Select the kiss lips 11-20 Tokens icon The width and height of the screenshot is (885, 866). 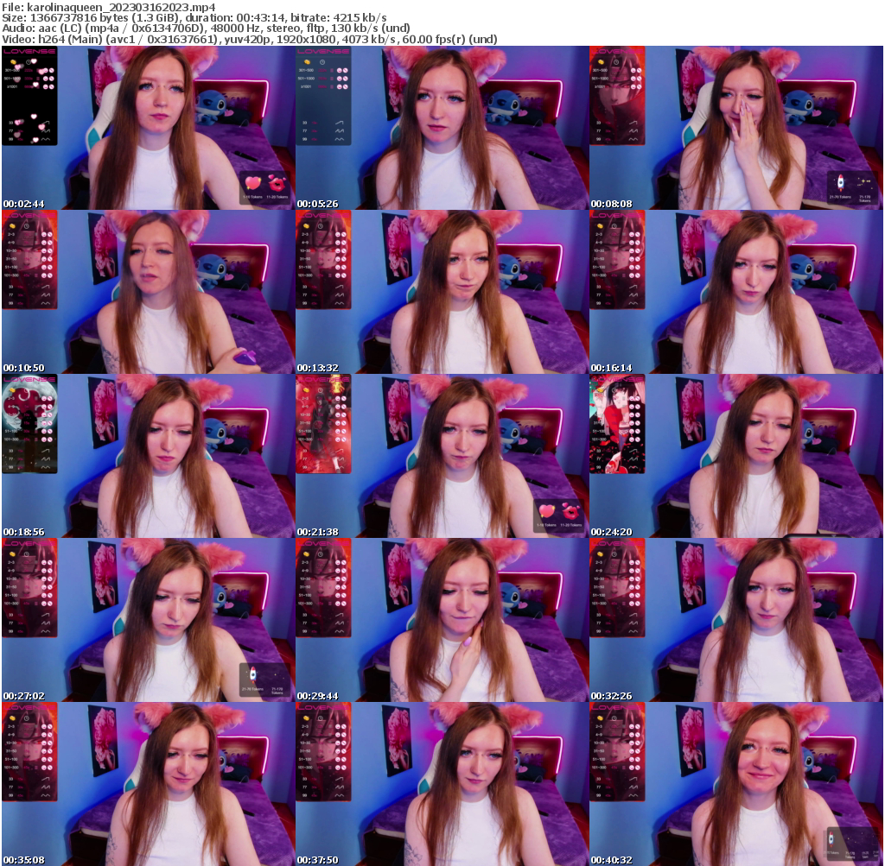[x=277, y=183]
